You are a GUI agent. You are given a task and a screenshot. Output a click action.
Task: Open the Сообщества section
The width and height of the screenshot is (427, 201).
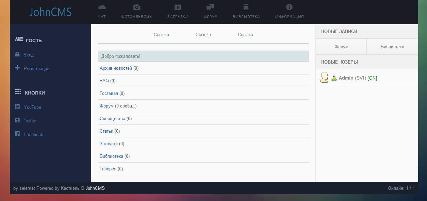(x=112, y=118)
